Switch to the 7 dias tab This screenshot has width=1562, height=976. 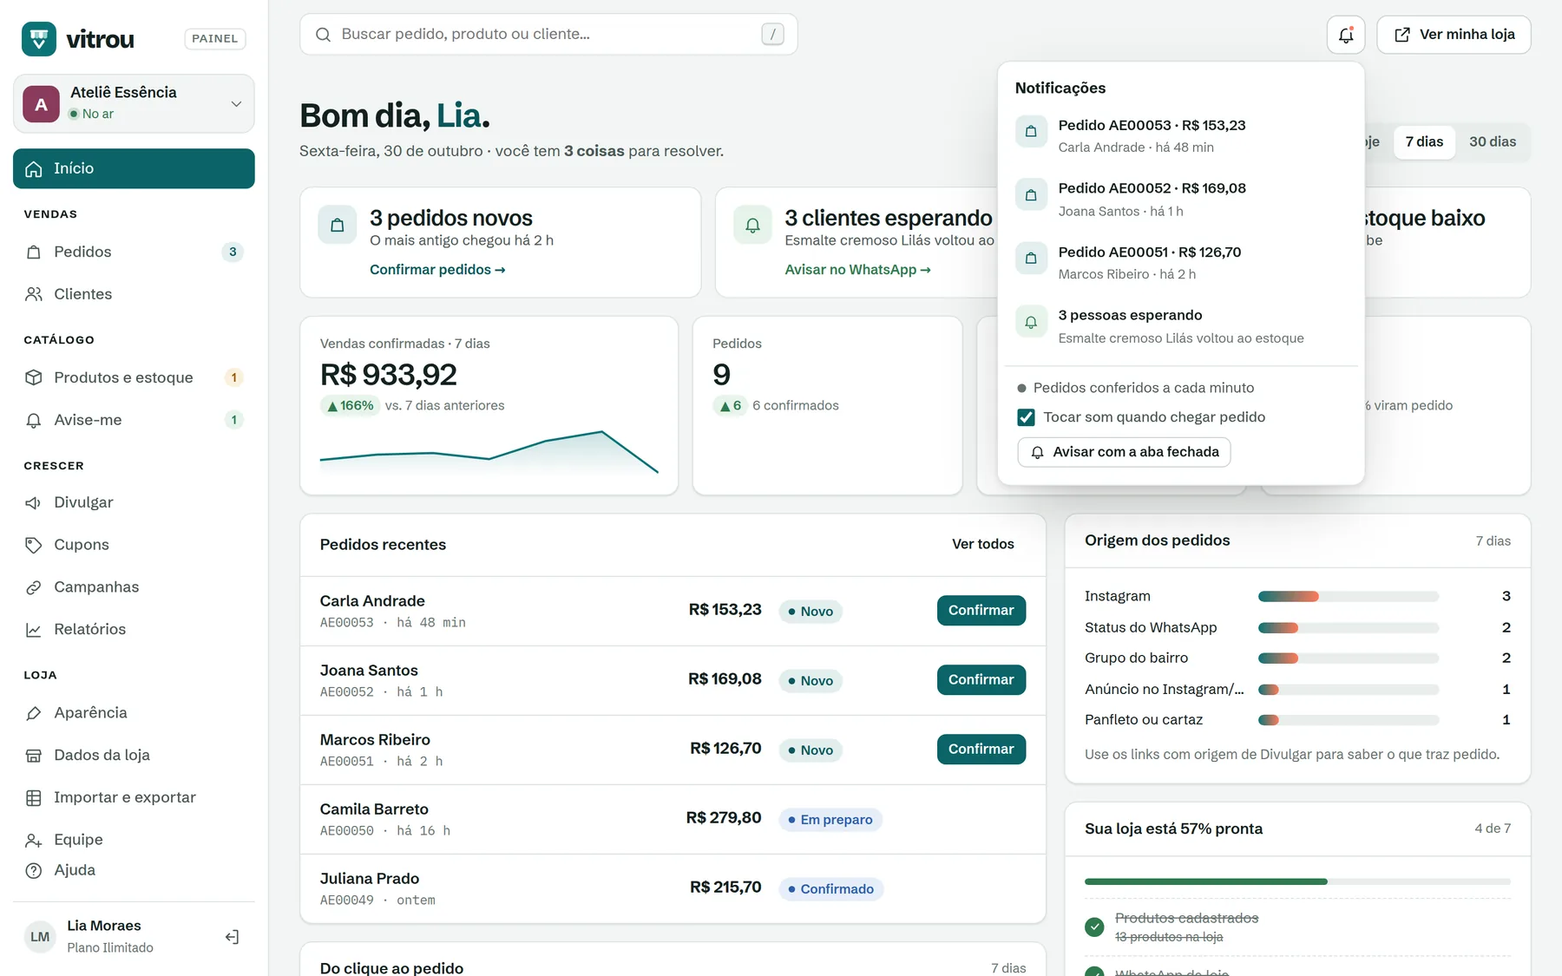click(x=1424, y=141)
